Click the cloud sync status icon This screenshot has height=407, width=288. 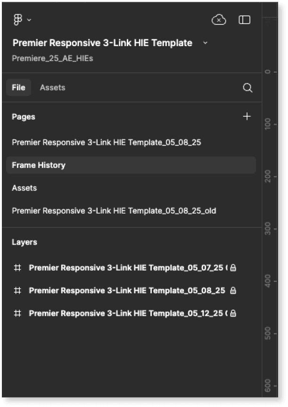[219, 20]
